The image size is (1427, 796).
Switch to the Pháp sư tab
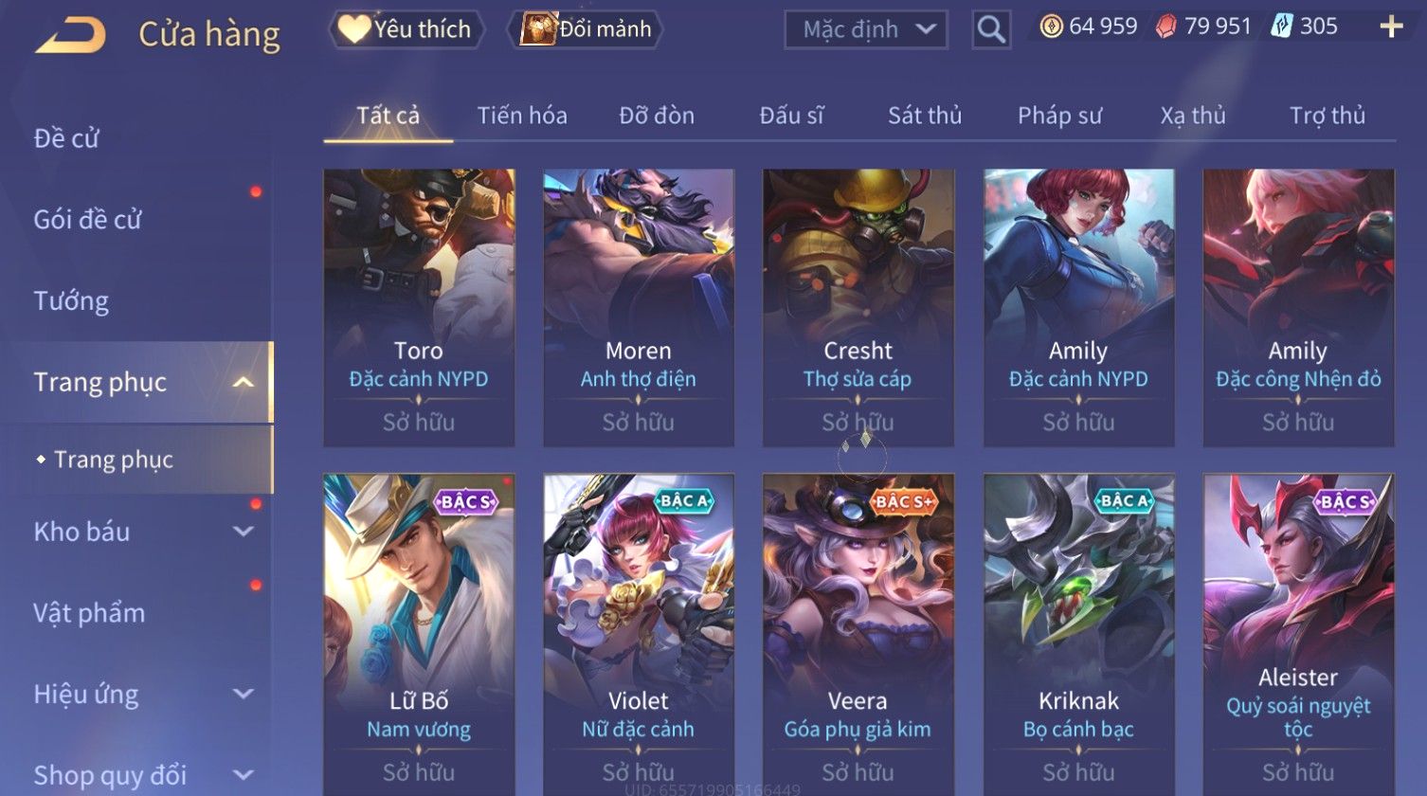pyautogui.click(x=1059, y=116)
